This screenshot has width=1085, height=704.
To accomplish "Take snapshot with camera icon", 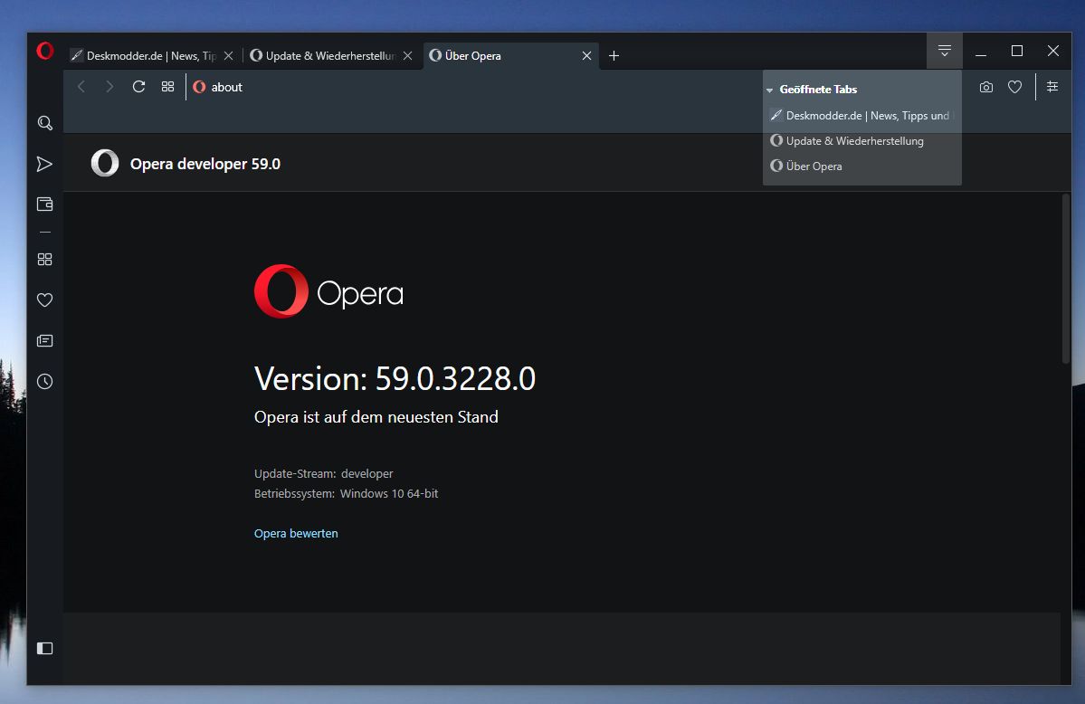I will (x=986, y=87).
